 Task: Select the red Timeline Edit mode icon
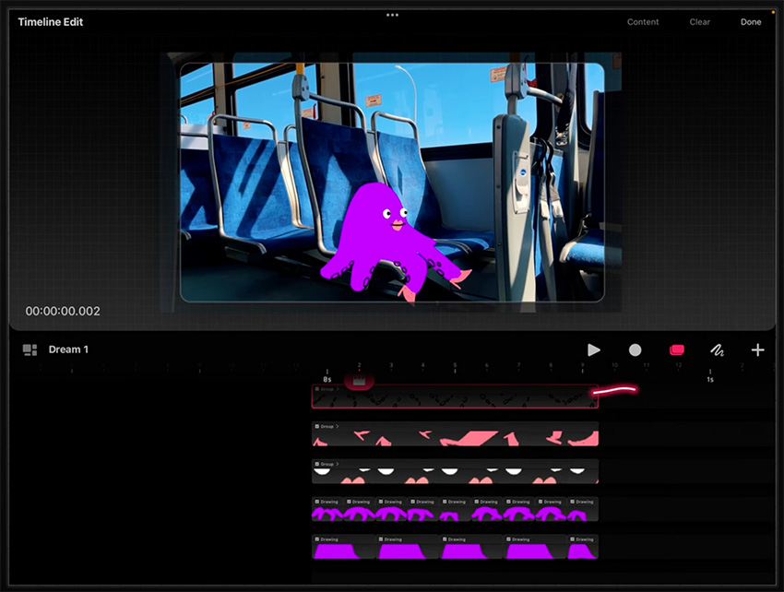tap(676, 350)
